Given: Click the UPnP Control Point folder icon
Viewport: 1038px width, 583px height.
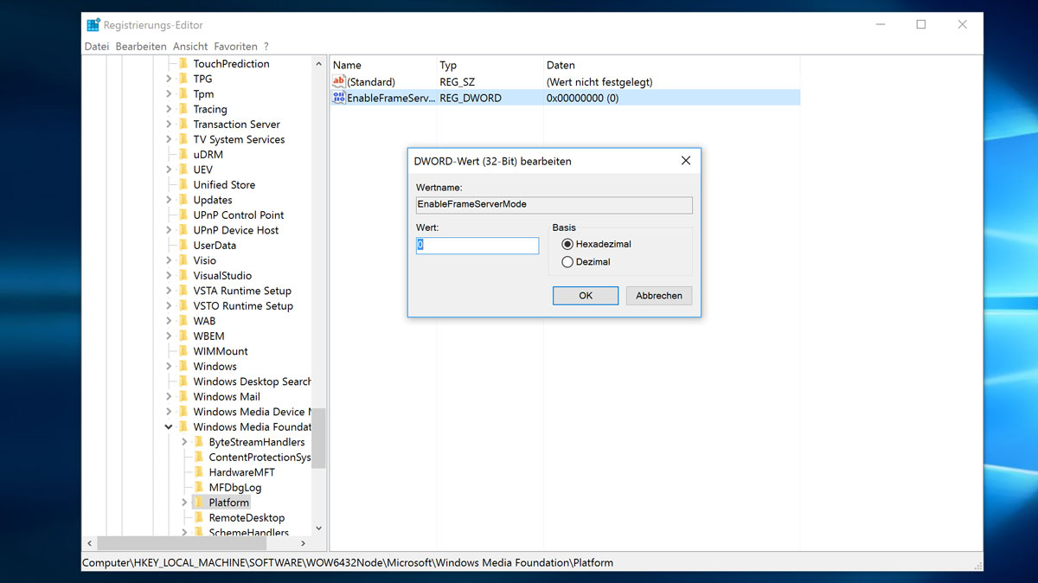Looking at the screenshot, I should click(183, 215).
